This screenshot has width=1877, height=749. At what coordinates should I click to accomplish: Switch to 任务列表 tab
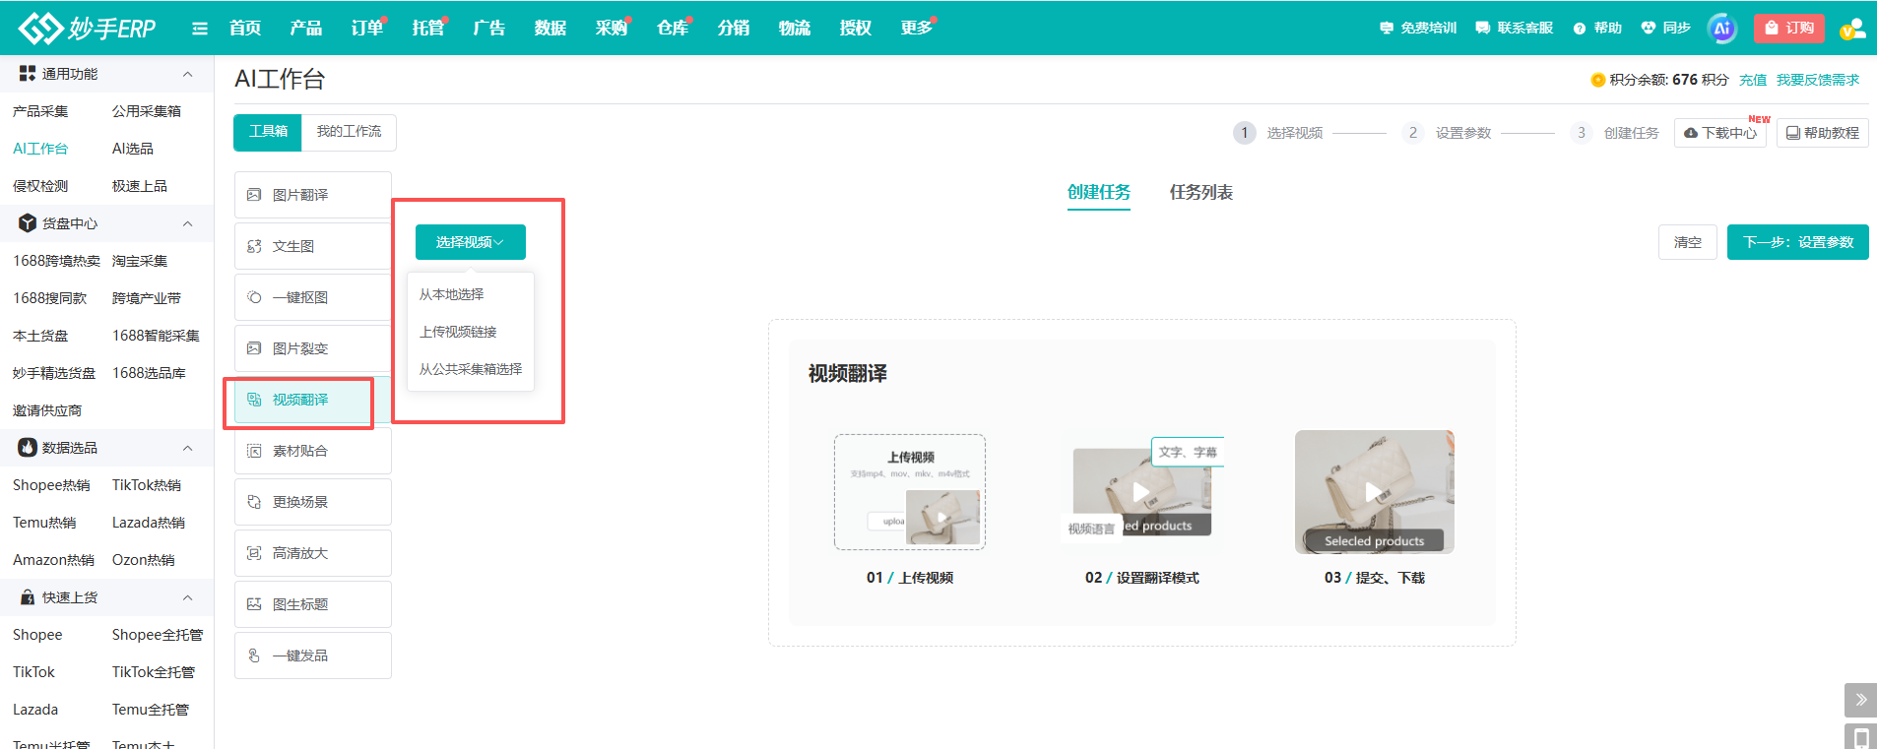click(1200, 192)
